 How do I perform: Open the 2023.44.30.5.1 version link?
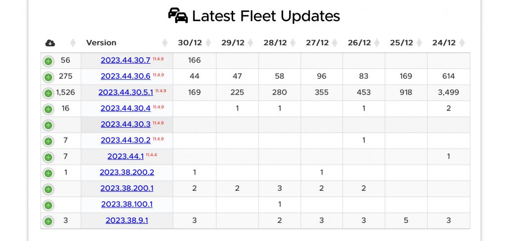[x=126, y=92]
